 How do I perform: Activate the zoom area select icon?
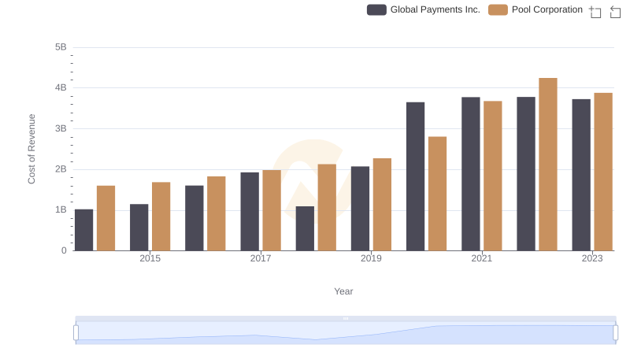tap(595, 12)
